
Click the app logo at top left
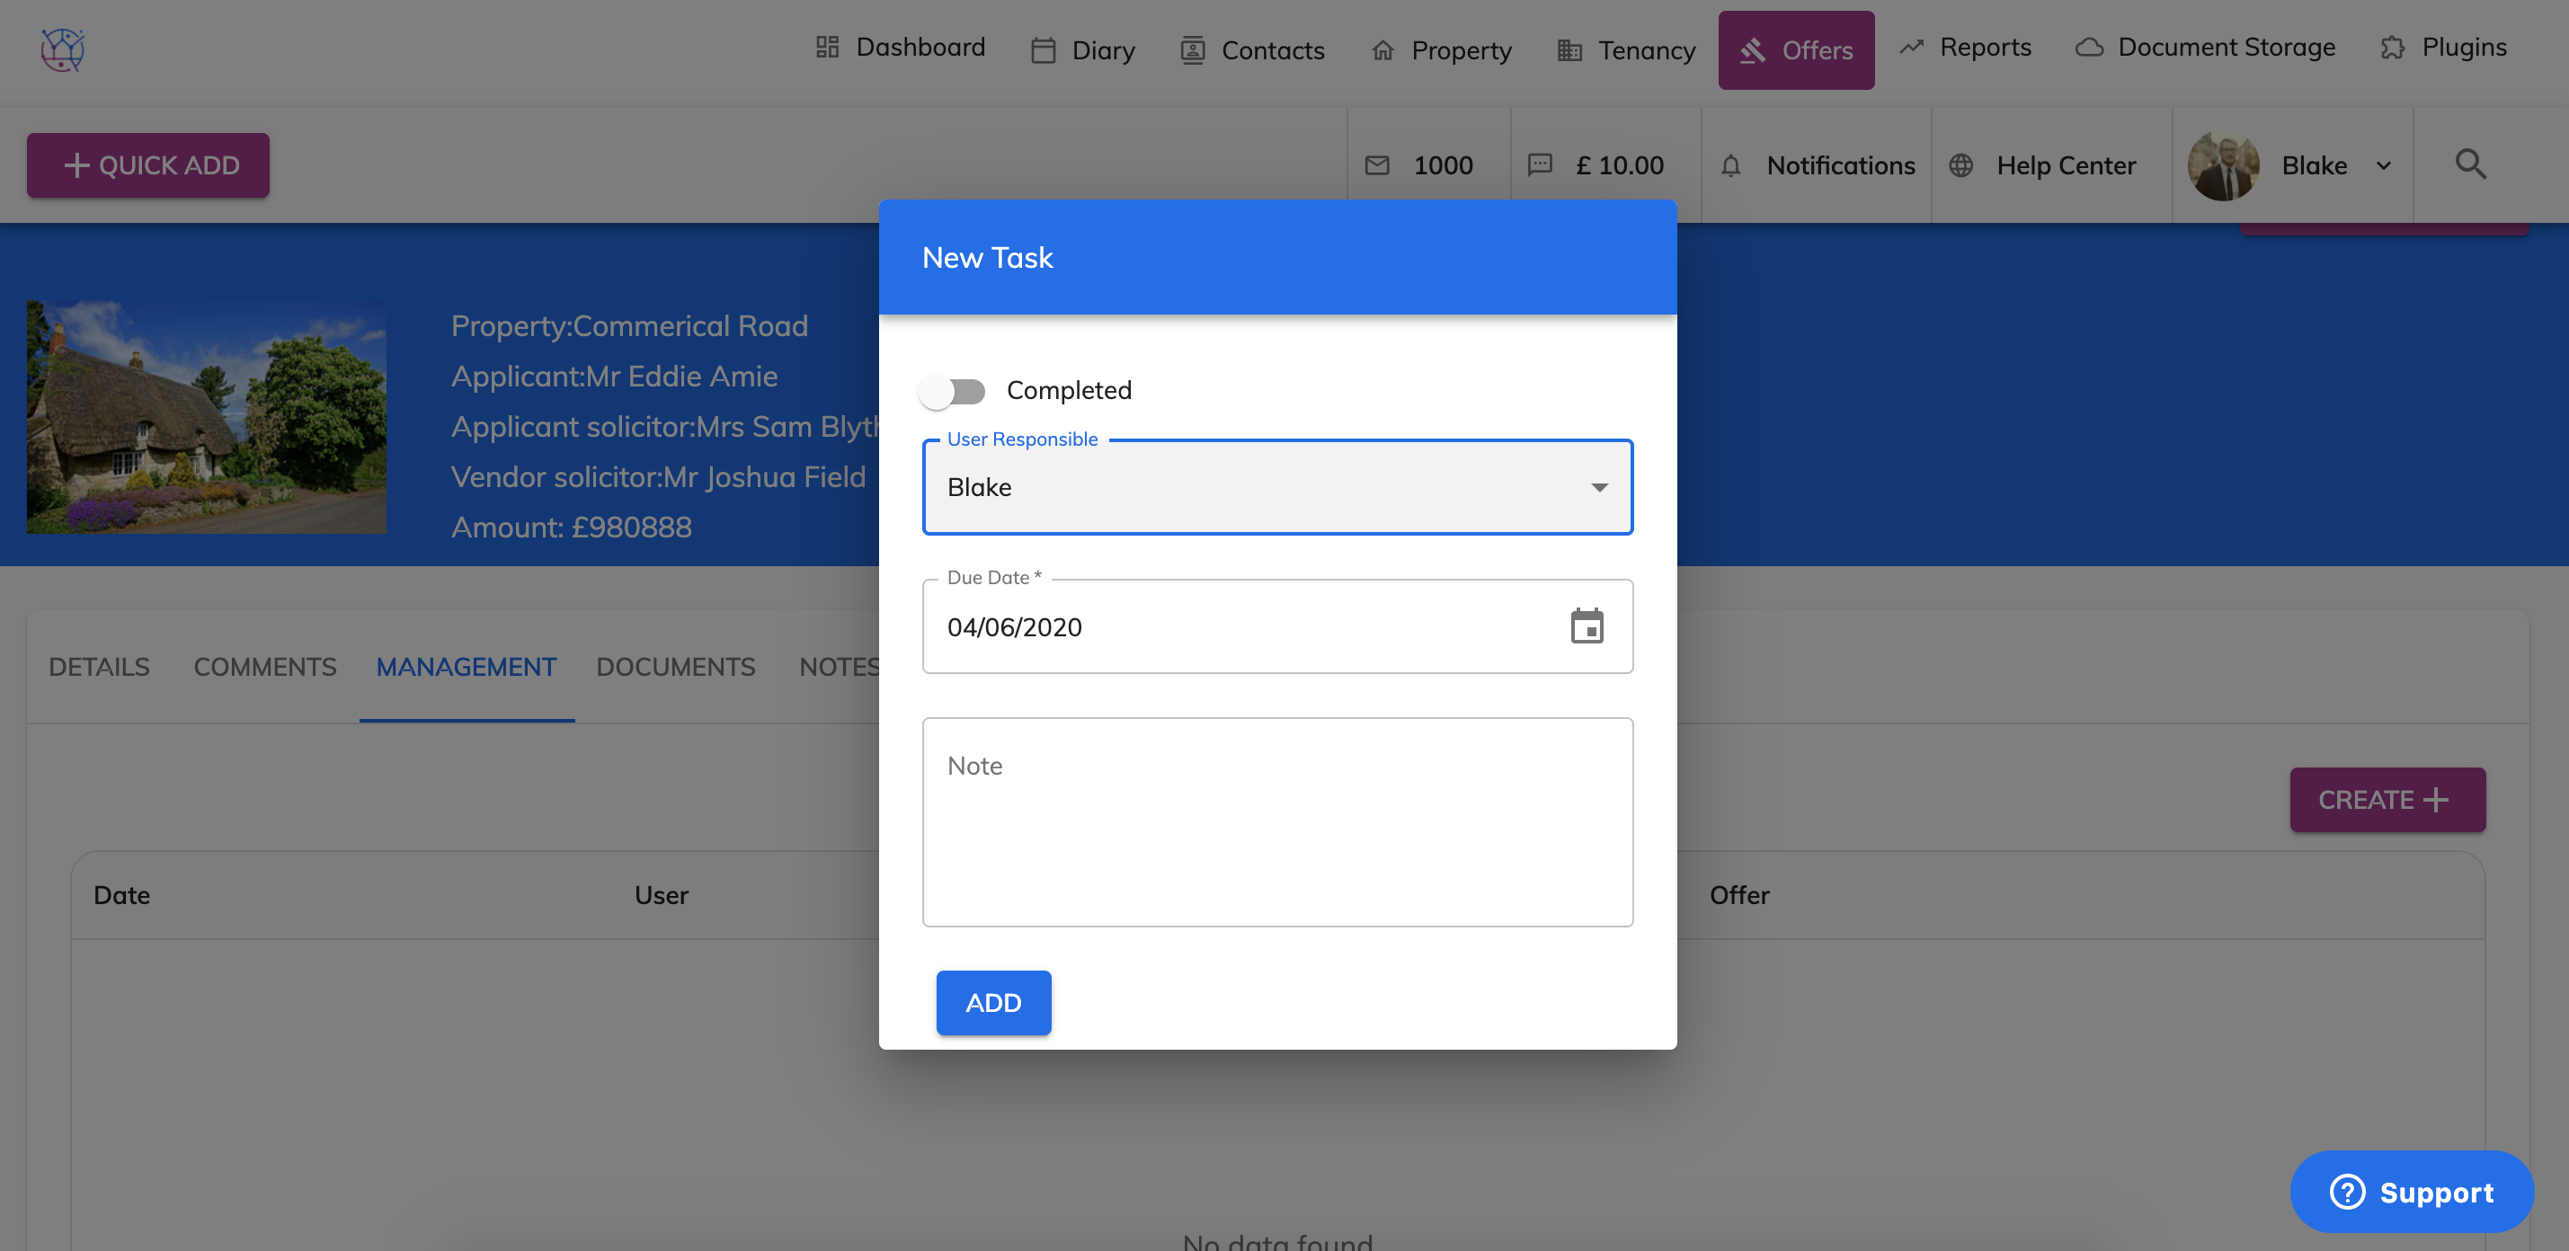click(x=62, y=49)
